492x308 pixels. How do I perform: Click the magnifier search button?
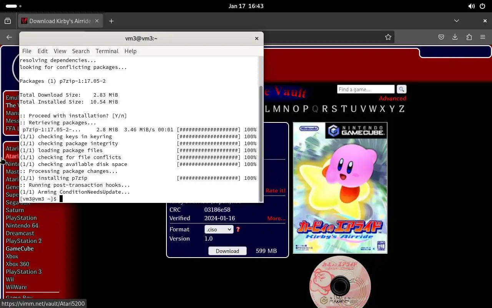(x=401, y=89)
